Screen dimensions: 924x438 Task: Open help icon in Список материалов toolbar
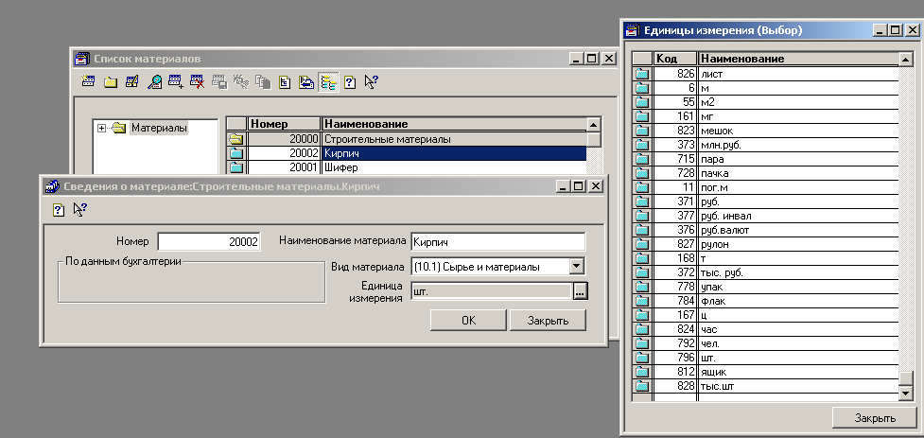(x=350, y=82)
